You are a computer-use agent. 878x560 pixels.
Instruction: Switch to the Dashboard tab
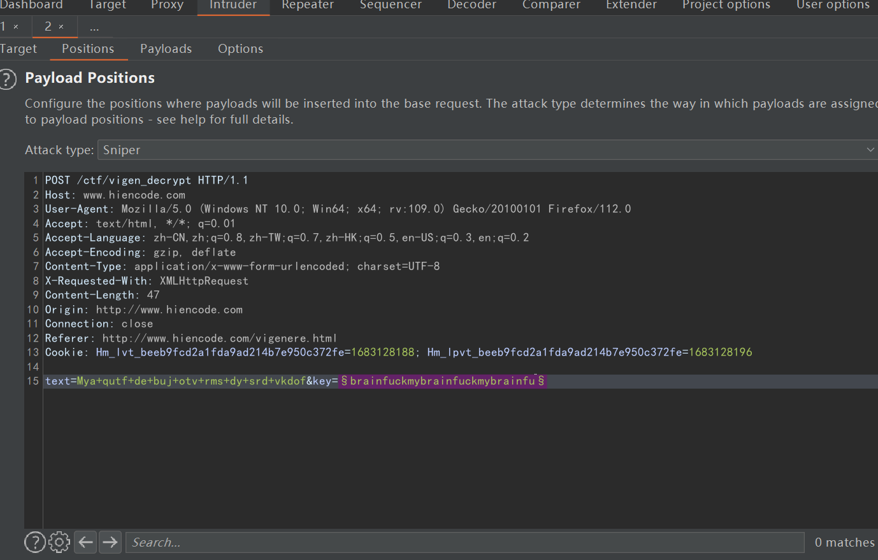(x=31, y=5)
